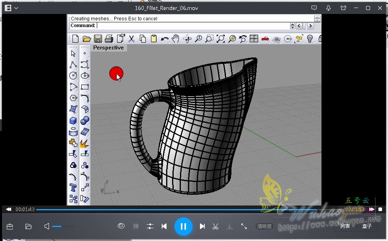The image size is (388, 241).
Task: Click the Paste clipboard icon
Action: 154,39
